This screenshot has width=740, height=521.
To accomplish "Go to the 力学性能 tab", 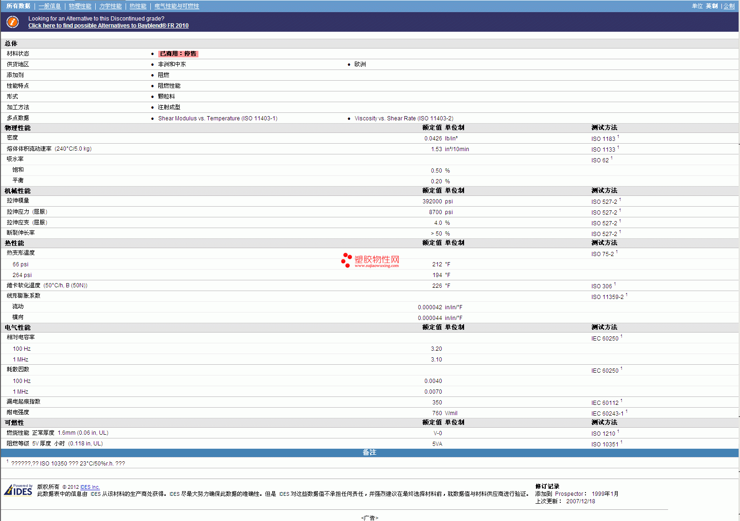I will click(110, 6).
